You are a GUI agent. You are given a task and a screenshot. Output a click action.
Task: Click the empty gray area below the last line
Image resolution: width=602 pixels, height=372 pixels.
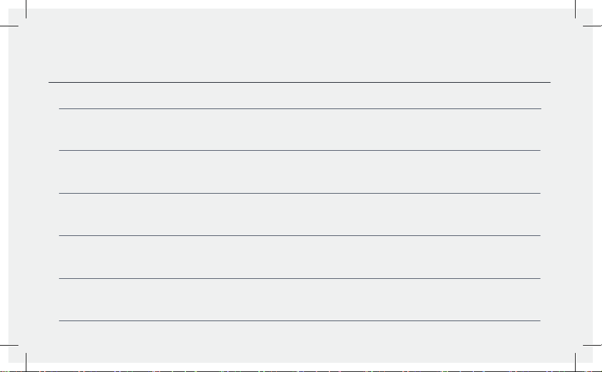click(299, 341)
